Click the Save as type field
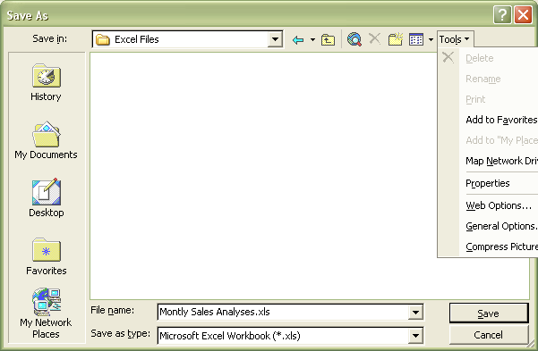The width and height of the screenshot is (538, 351). click(283, 336)
